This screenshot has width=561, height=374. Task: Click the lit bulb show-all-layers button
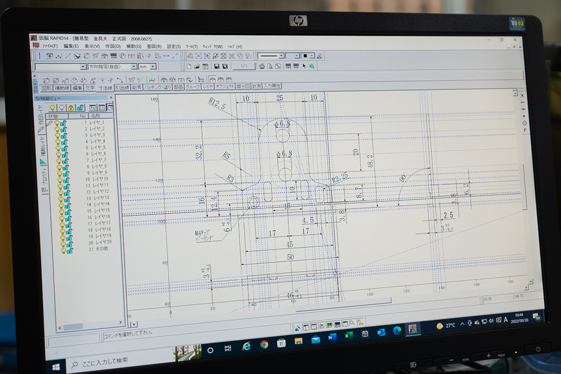click(x=53, y=108)
